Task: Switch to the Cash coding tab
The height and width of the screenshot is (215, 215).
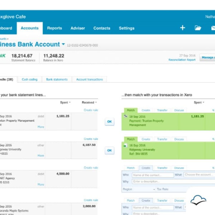Action: tap(29, 80)
